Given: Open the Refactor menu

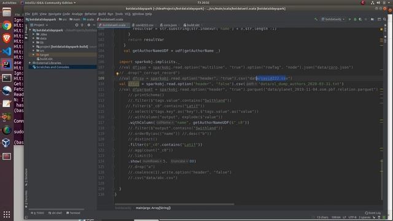Looking at the screenshot, I should [90, 14].
